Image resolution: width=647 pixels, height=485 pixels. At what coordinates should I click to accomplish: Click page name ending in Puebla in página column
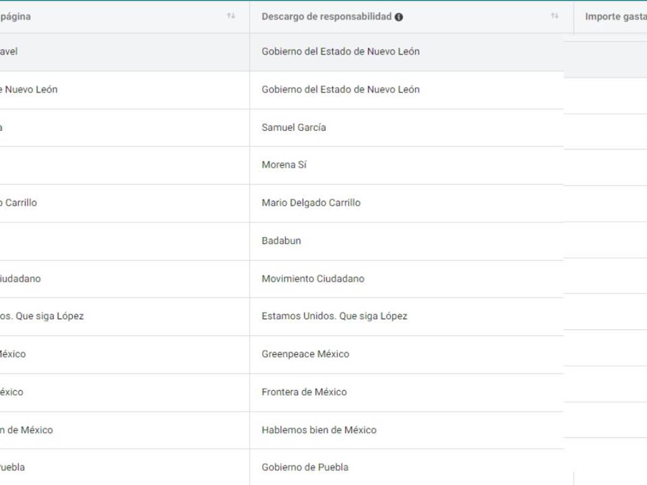[x=12, y=467]
